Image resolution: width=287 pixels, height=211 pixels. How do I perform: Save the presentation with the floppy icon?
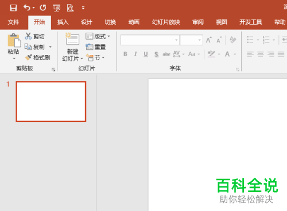13,8
